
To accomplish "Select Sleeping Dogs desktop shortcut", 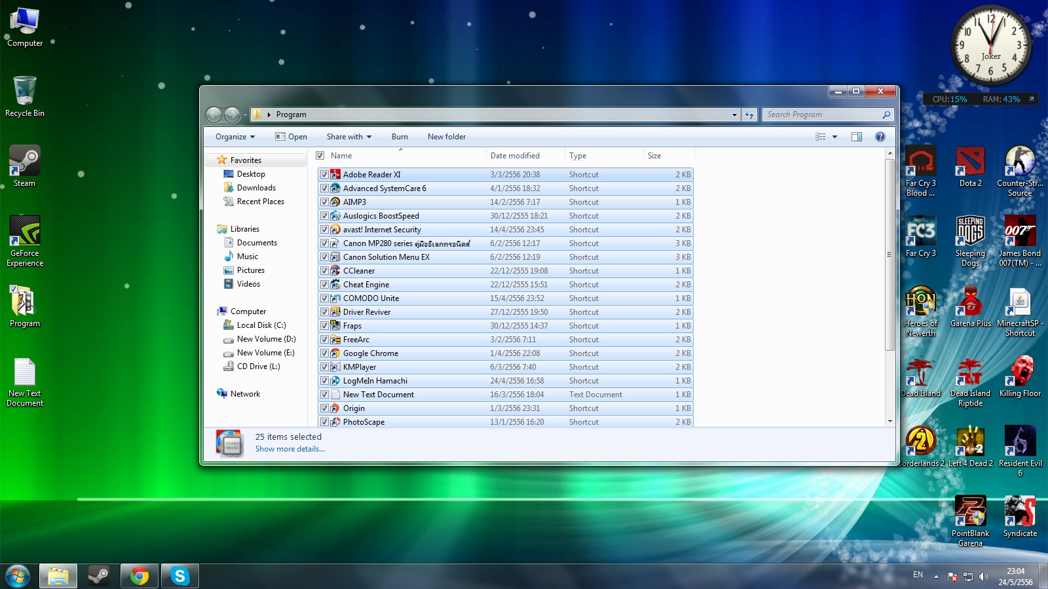I will [x=970, y=241].
